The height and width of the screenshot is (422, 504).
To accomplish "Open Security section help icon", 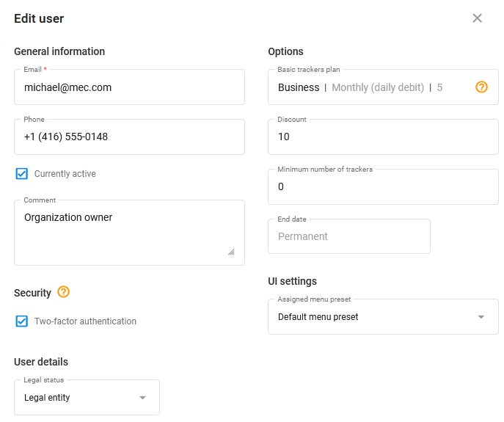I will 63,292.
